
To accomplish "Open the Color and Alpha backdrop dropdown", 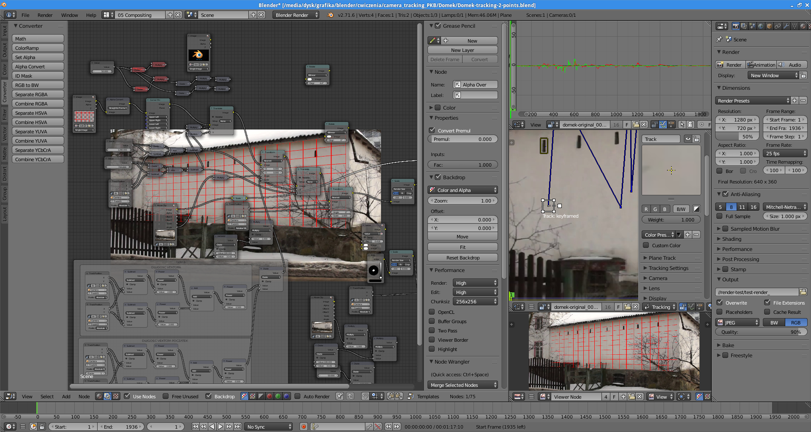I will (463, 190).
